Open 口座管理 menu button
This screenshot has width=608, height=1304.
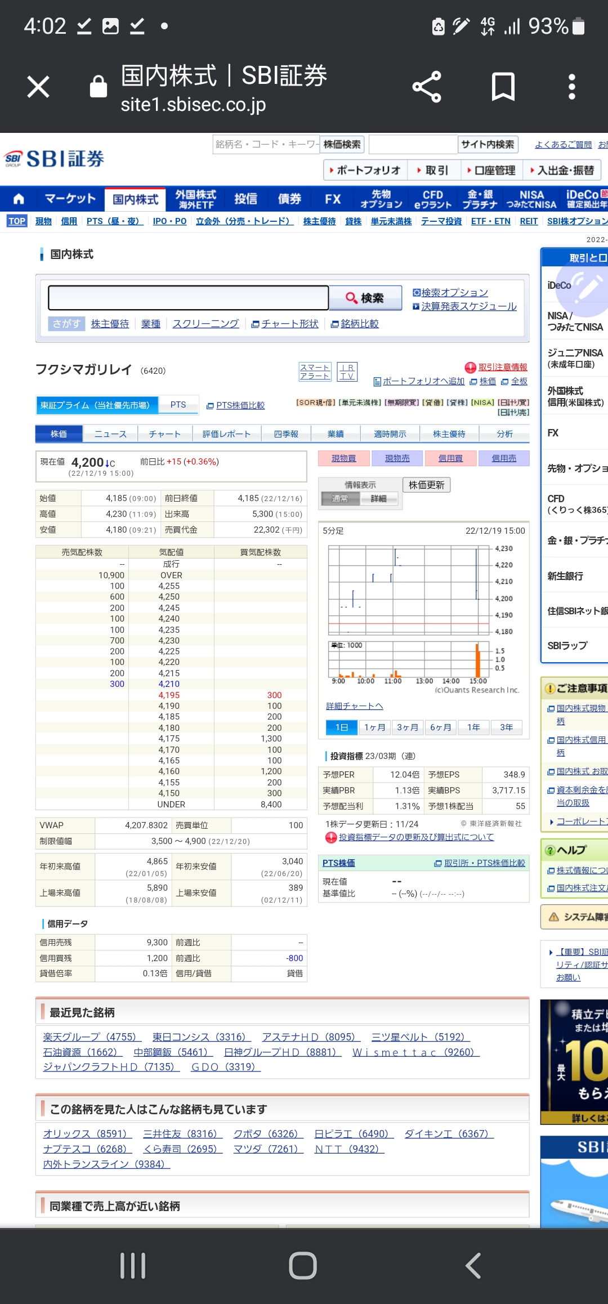(491, 170)
